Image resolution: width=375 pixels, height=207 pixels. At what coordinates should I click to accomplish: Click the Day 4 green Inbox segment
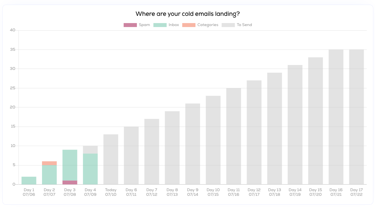click(90, 169)
